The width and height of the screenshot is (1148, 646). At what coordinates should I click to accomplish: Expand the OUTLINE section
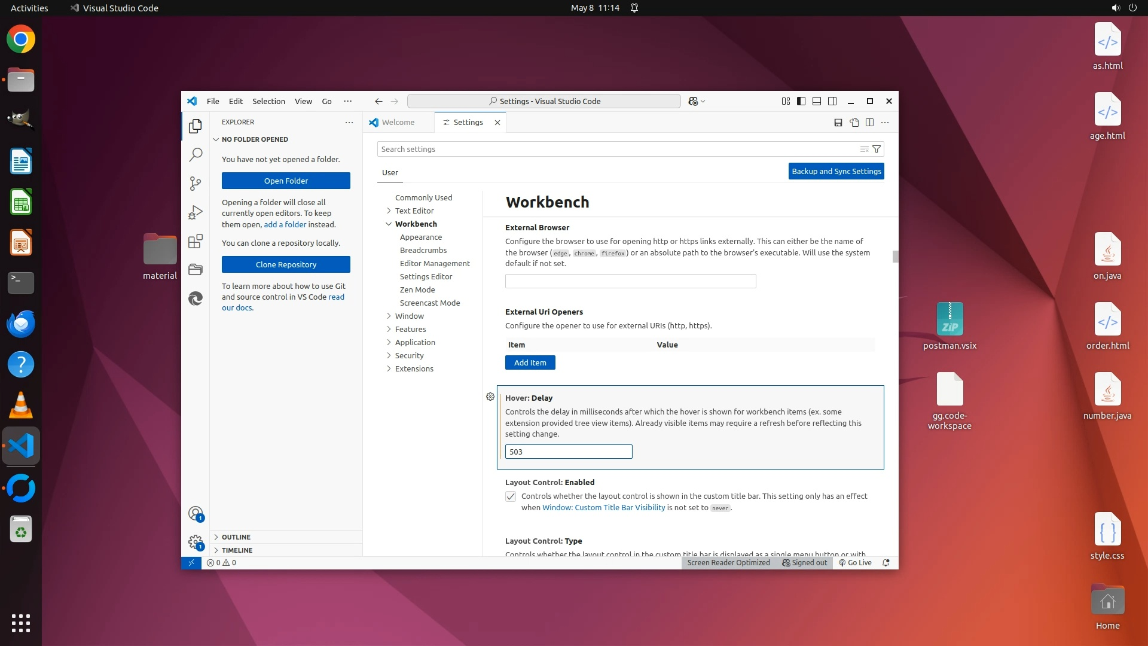click(236, 537)
